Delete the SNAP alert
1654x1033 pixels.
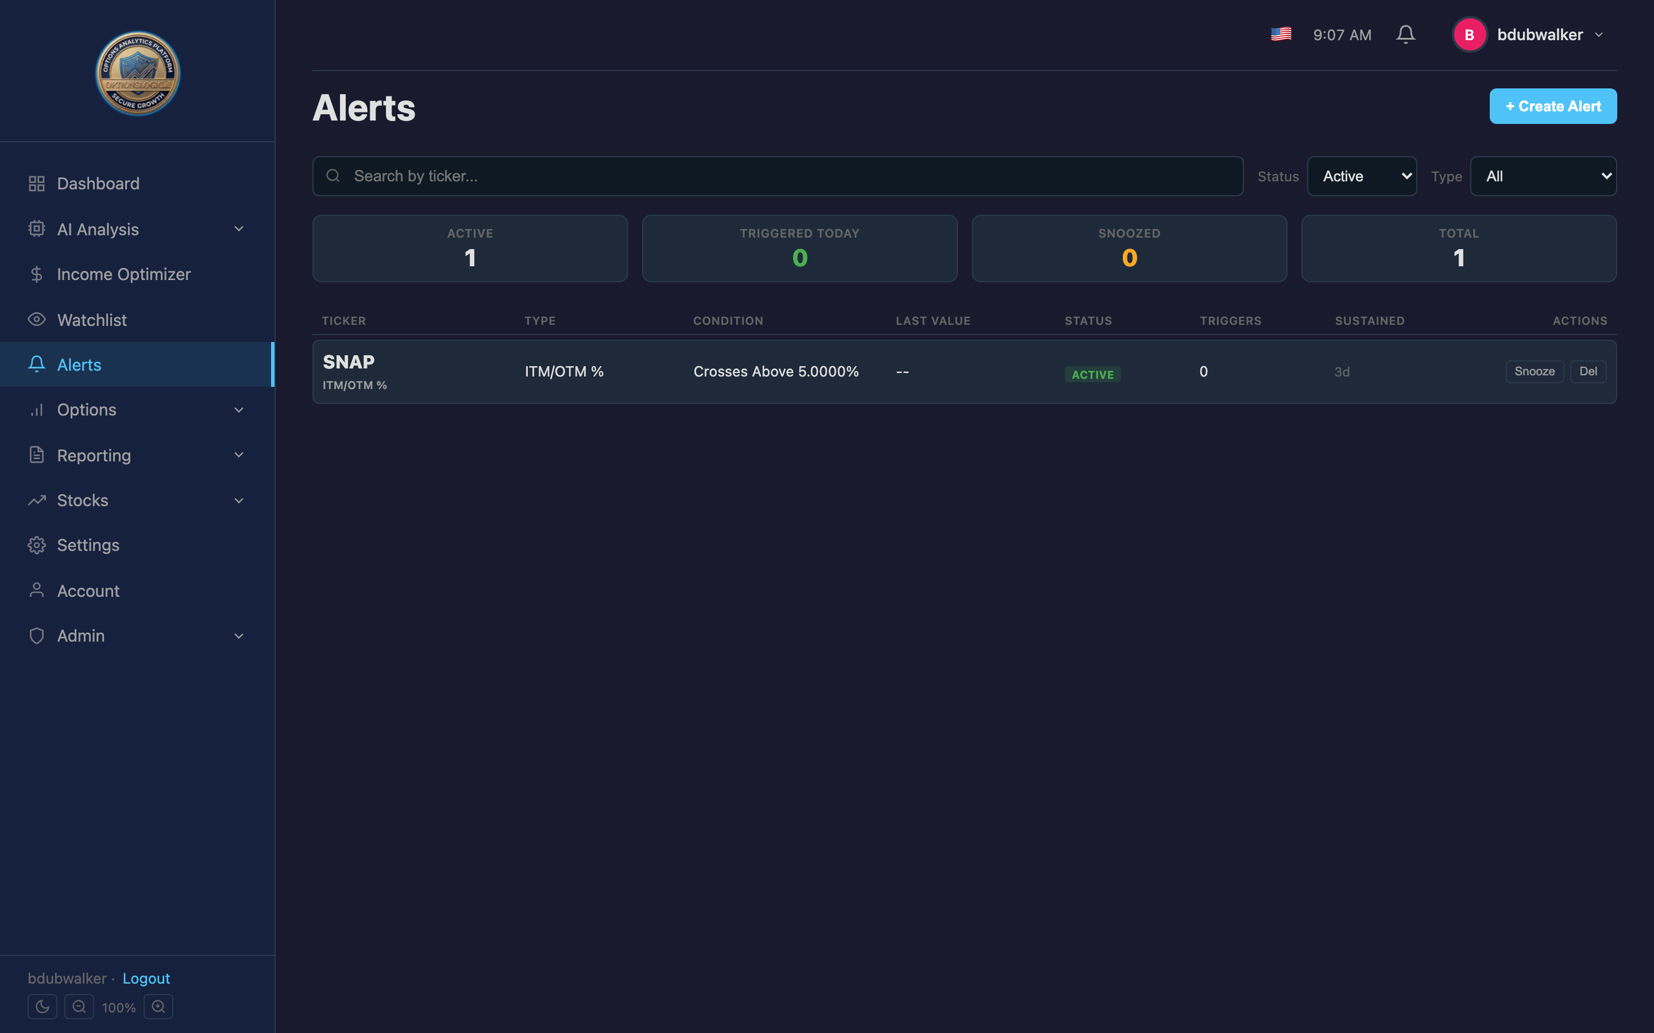pos(1588,372)
